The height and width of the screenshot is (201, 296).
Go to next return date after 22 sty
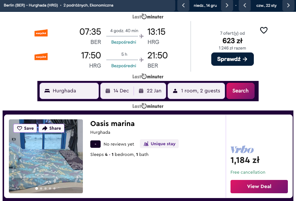[x=288, y=6]
